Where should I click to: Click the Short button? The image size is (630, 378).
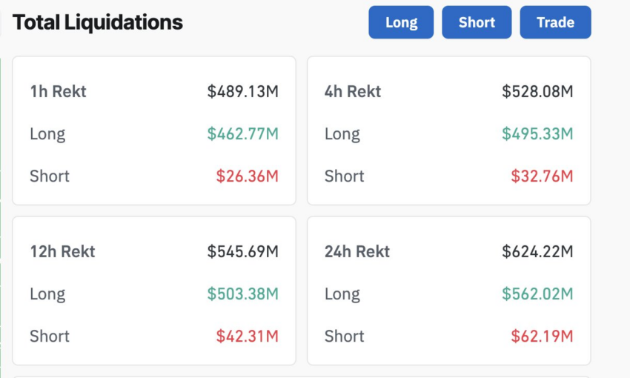pos(477,22)
